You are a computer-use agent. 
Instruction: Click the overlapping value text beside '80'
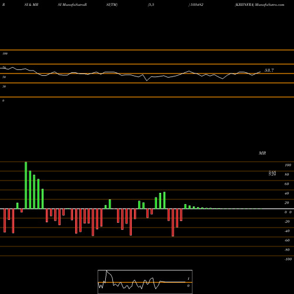pyautogui.click(x=272, y=173)
